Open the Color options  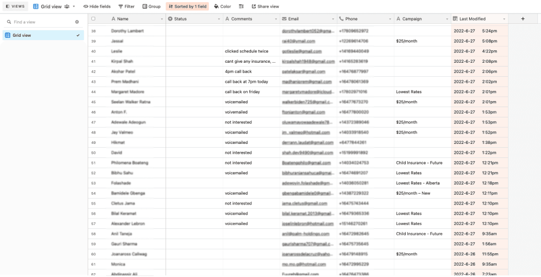222,6
